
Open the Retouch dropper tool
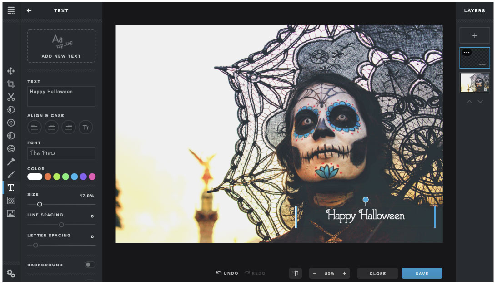pyautogui.click(x=11, y=162)
